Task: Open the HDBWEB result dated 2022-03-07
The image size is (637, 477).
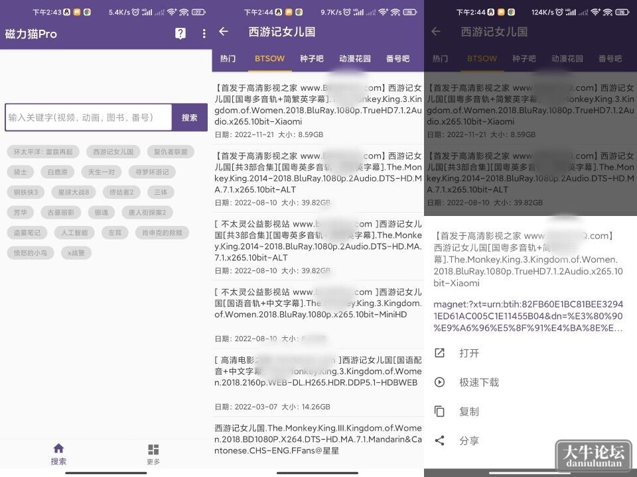Action: point(318,384)
